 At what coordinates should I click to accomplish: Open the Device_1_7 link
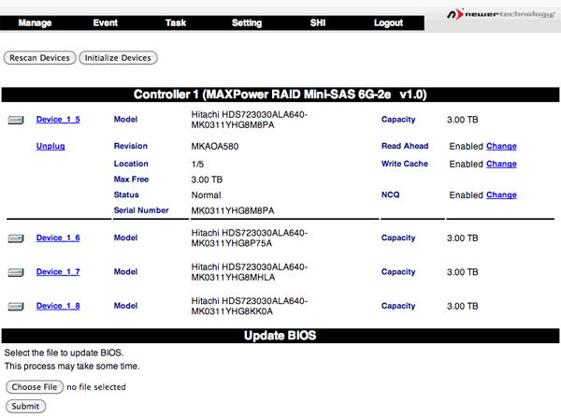(x=58, y=271)
